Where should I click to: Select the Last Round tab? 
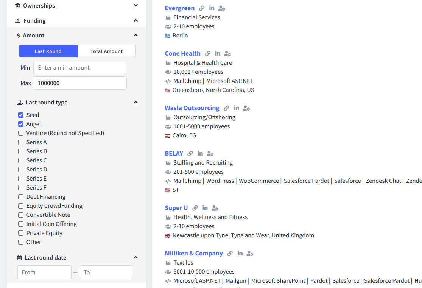pyautogui.click(x=48, y=51)
